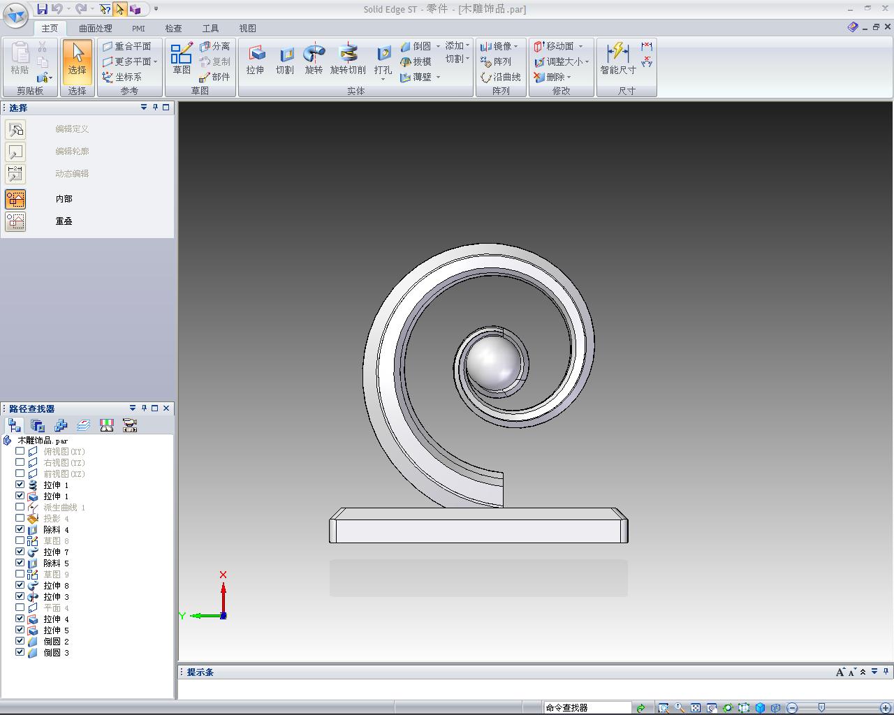Click the What's This help cursor icon

(105, 9)
